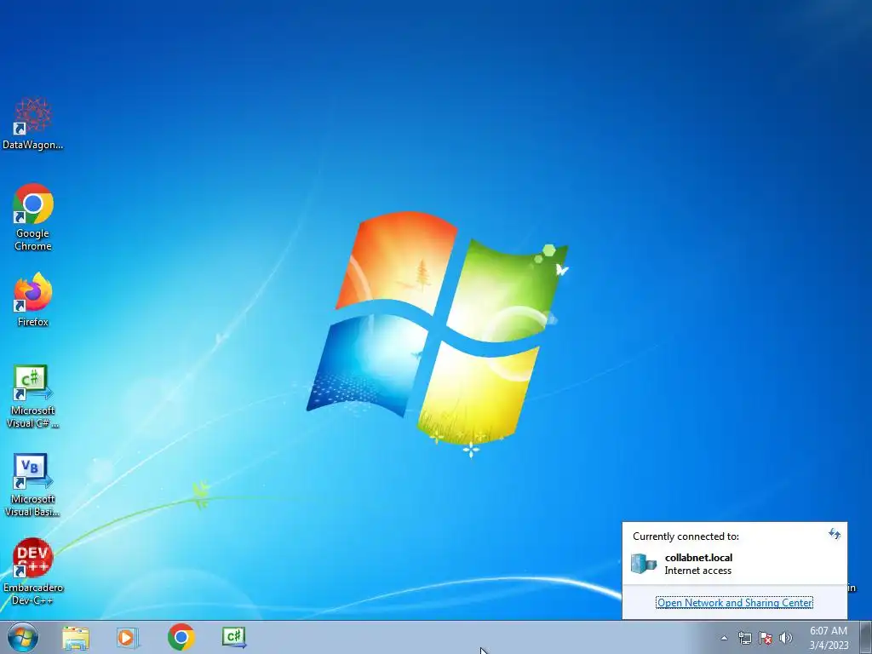Open Visual C# from the taskbar

(233, 637)
